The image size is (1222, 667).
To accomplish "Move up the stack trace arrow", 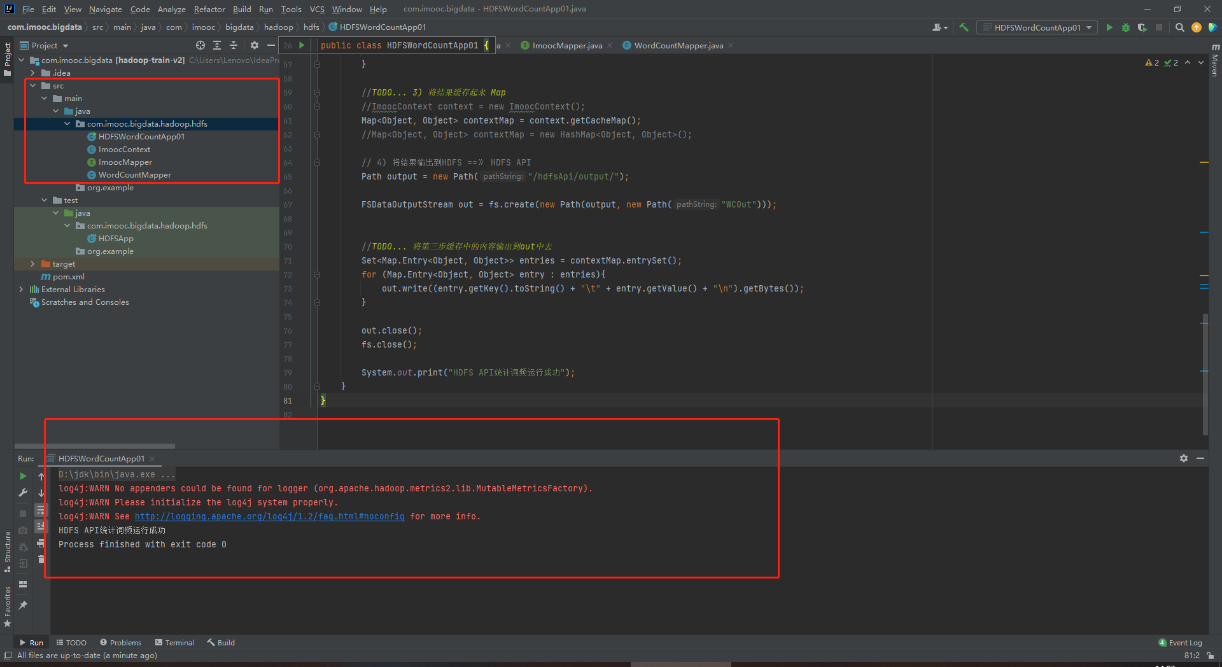I will pyautogui.click(x=41, y=476).
